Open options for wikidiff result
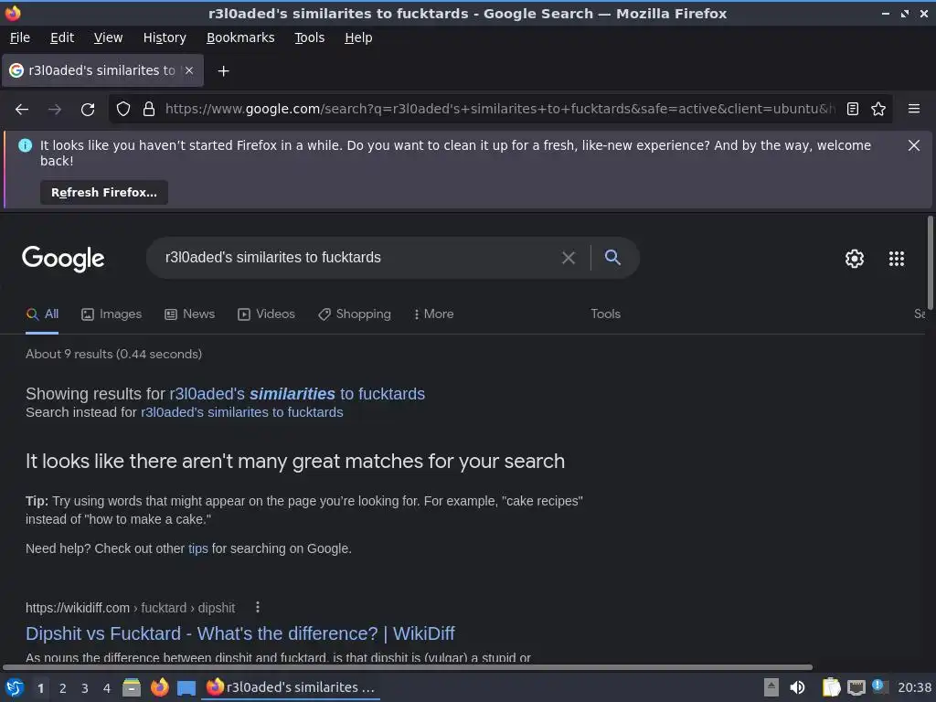The height and width of the screenshot is (702, 936). [x=257, y=607]
